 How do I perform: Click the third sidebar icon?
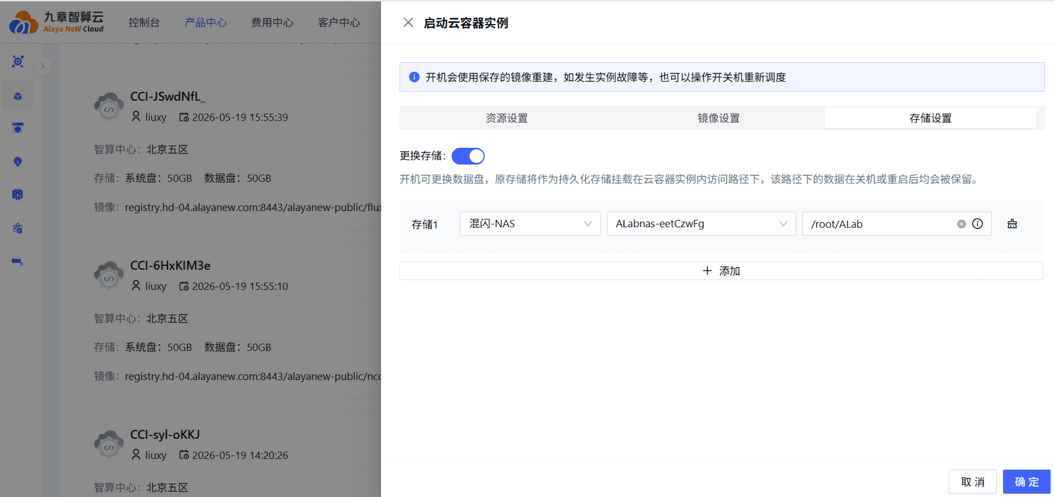(x=18, y=128)
